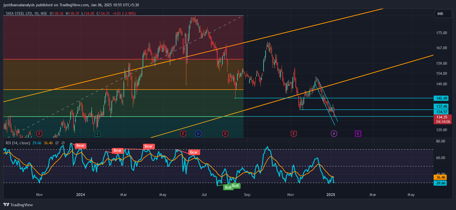Screen dimensions: 456x210
Task: Click the Bear label just before Mar
Action: 117,151
